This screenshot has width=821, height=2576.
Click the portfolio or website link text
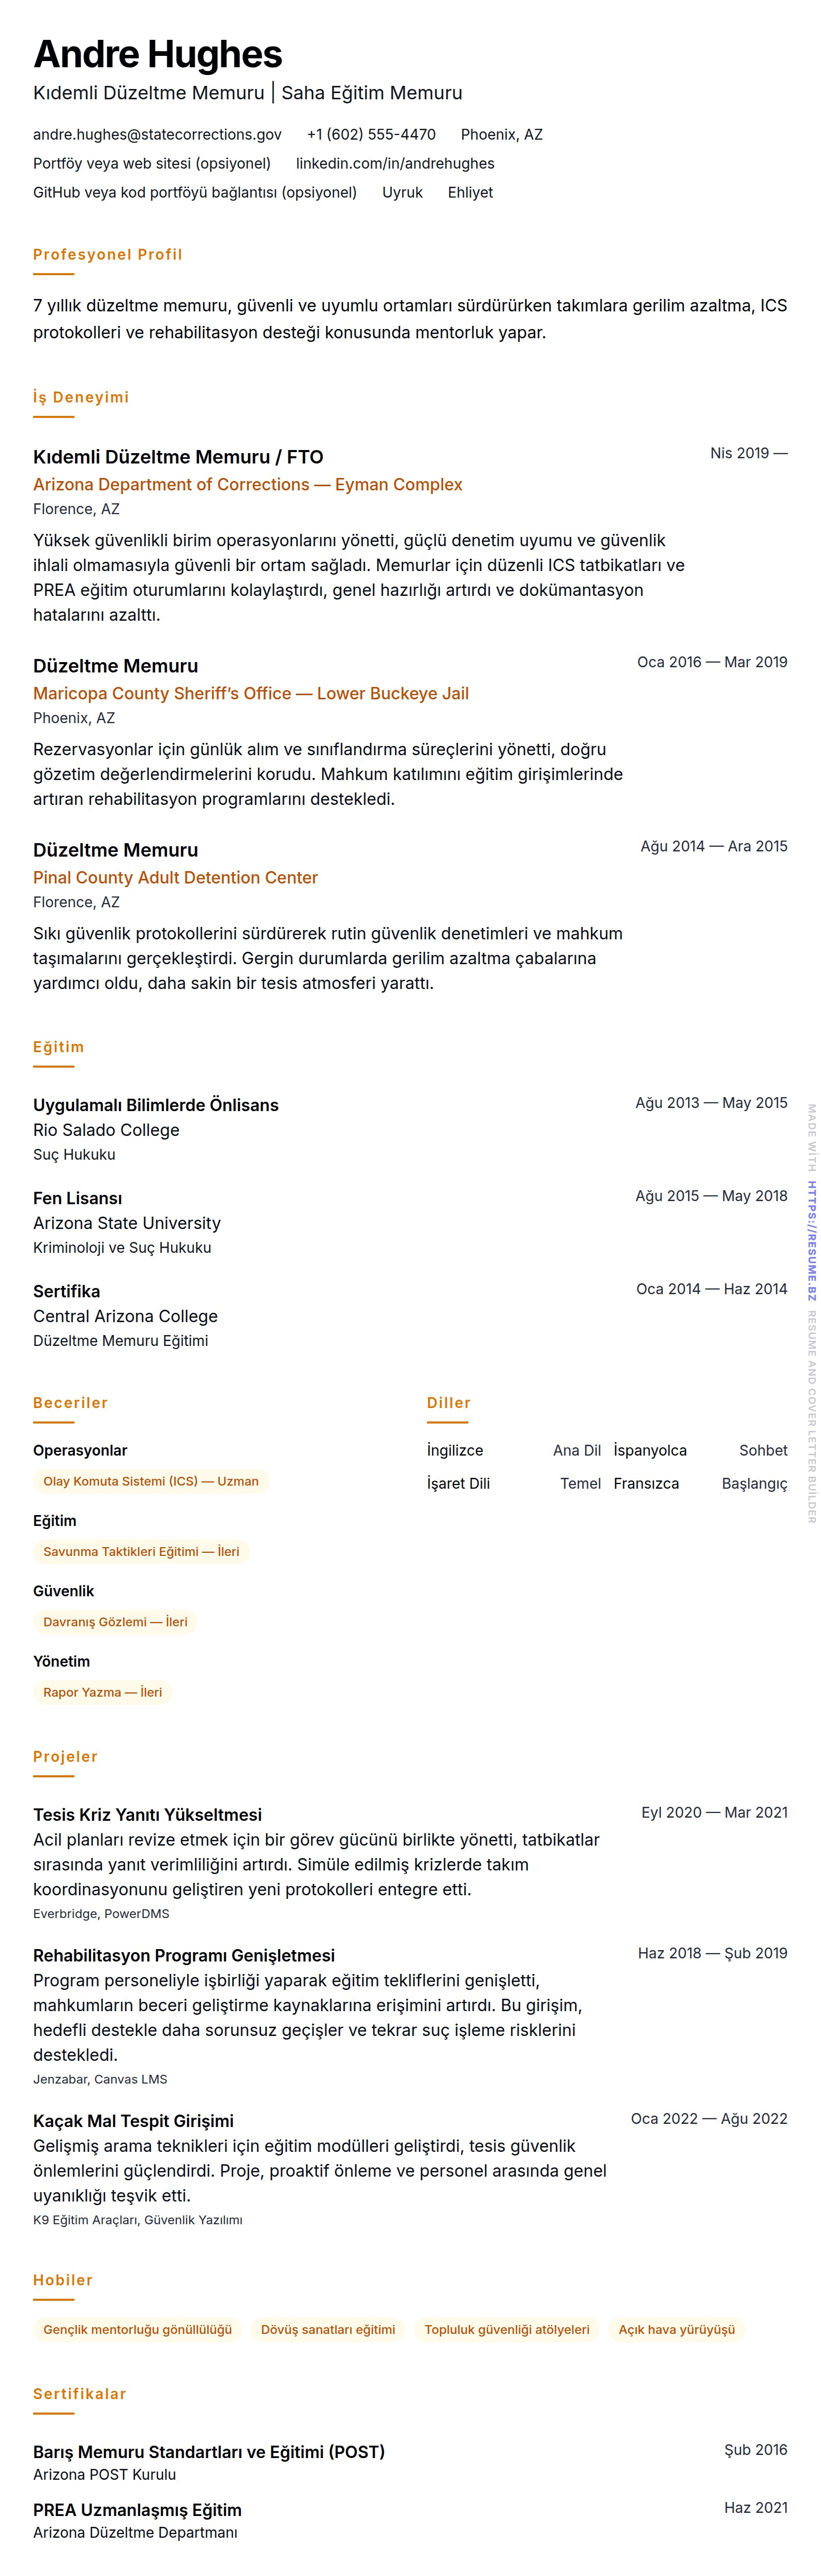152,163
